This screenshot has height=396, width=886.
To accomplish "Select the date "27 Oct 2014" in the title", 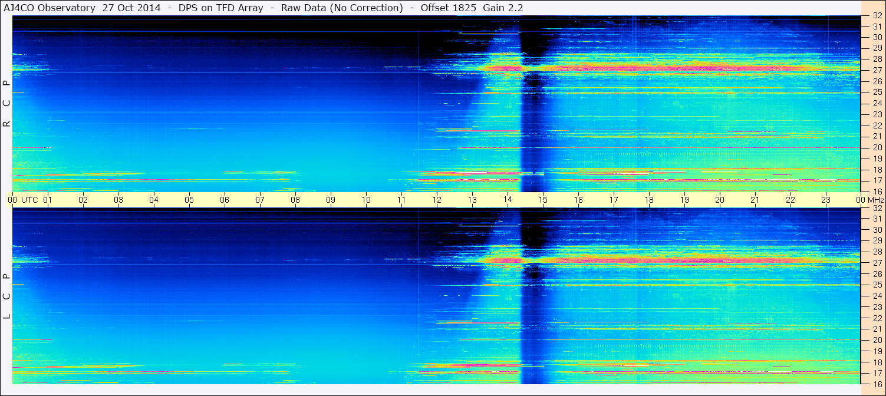I will tap(131, 8).
